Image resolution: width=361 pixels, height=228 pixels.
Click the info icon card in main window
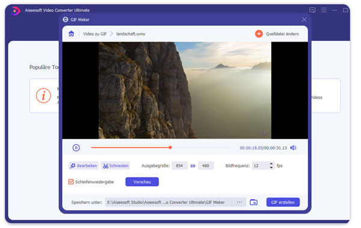click(x=43, y=95)
